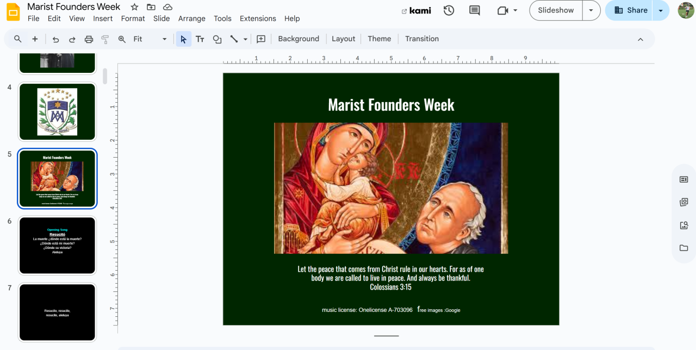
Task: Click the move to folder icon
Action: click(x=151, y=7)
